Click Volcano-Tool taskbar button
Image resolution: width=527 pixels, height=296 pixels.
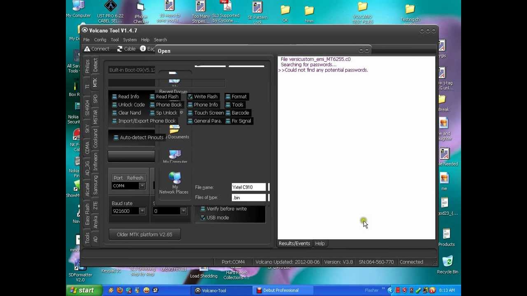tap(222, 290)
